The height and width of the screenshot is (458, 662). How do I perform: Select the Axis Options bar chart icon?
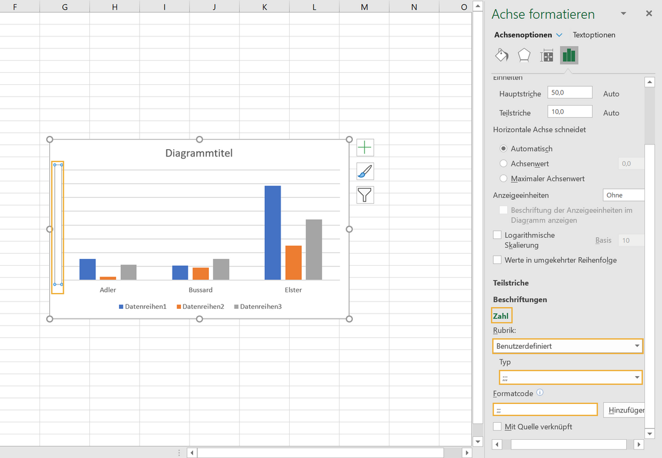click(569, 56)
